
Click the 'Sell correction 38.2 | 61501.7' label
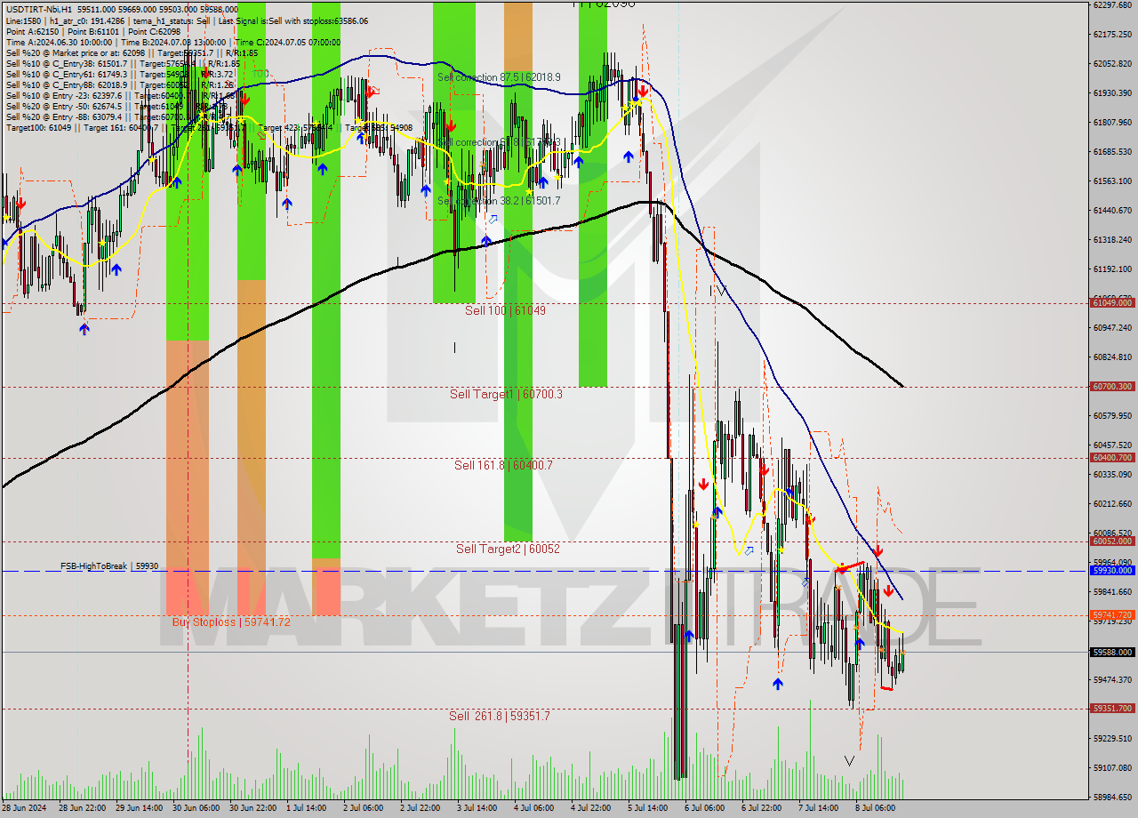point(499,201)
